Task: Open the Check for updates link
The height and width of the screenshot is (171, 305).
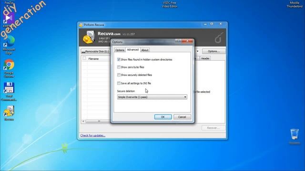Action: click(x=93, y=135)
